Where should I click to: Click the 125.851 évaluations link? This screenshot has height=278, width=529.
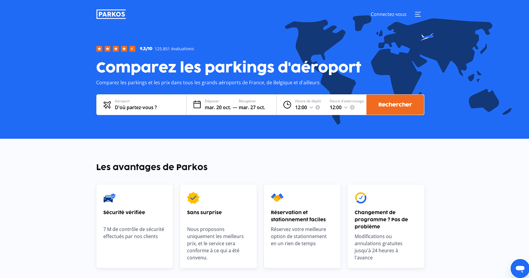coord(174,49)
